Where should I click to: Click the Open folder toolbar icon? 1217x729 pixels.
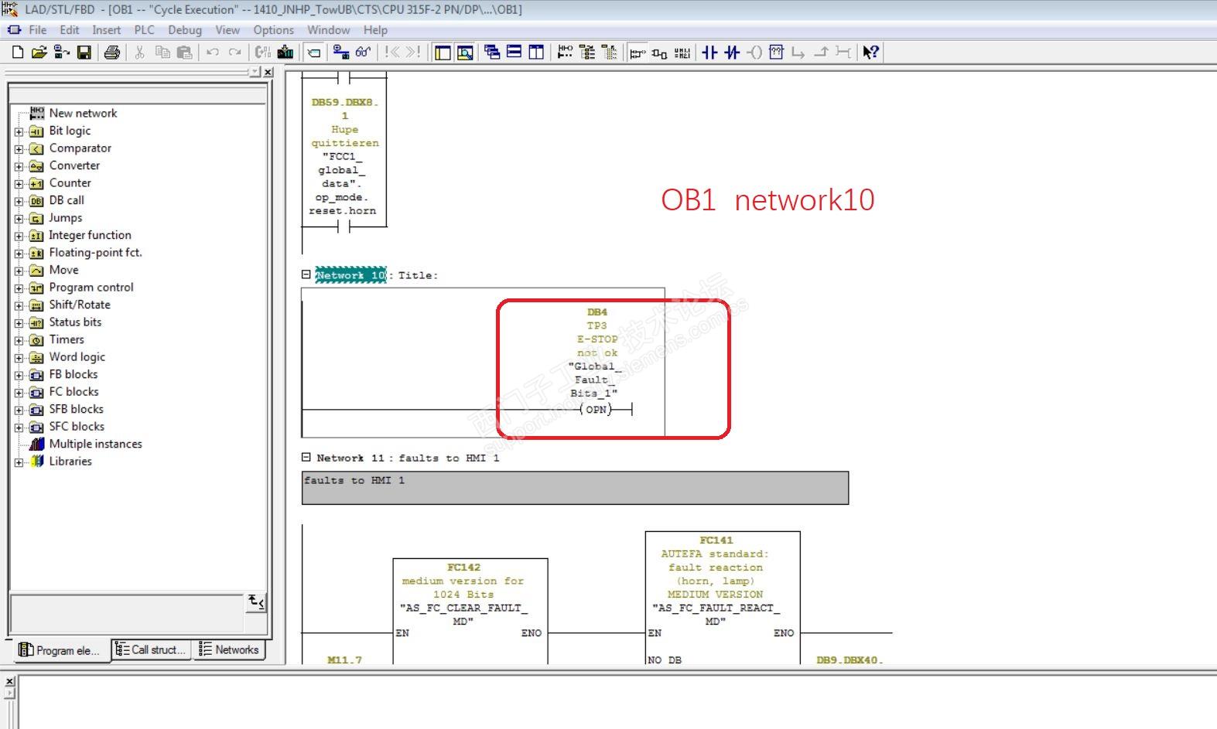[x=39, y=53]
